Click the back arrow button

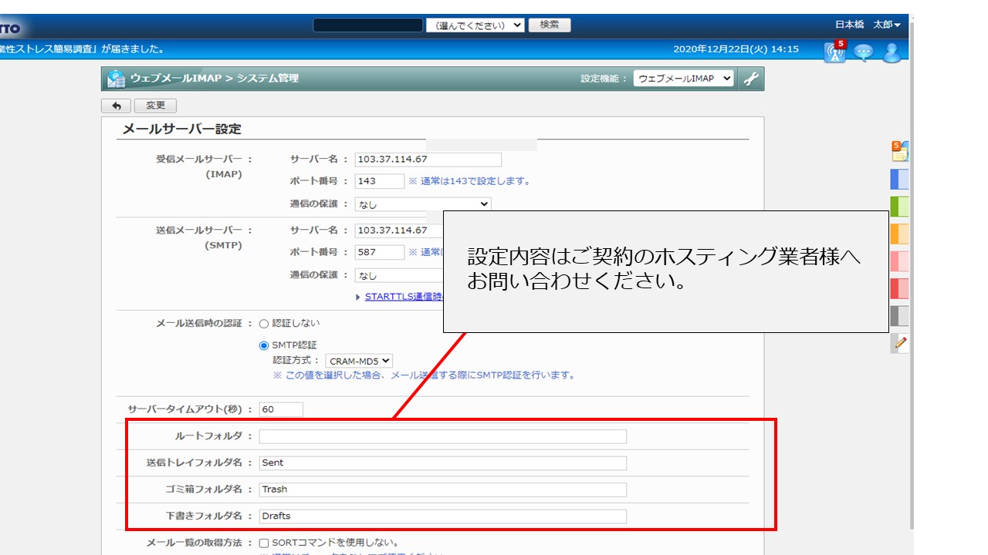(116, 106)
